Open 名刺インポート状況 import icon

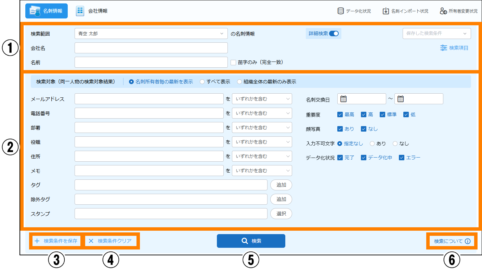(x=386, y=11)
